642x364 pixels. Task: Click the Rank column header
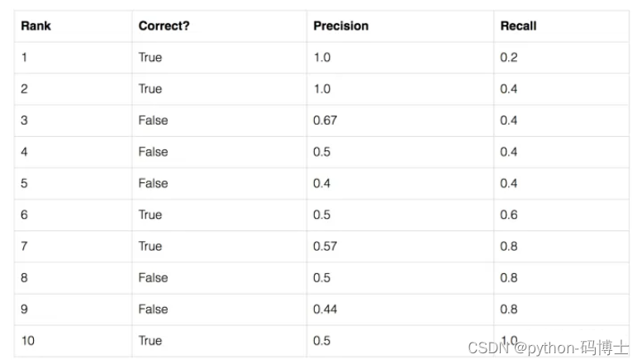(x=36, y=26)
